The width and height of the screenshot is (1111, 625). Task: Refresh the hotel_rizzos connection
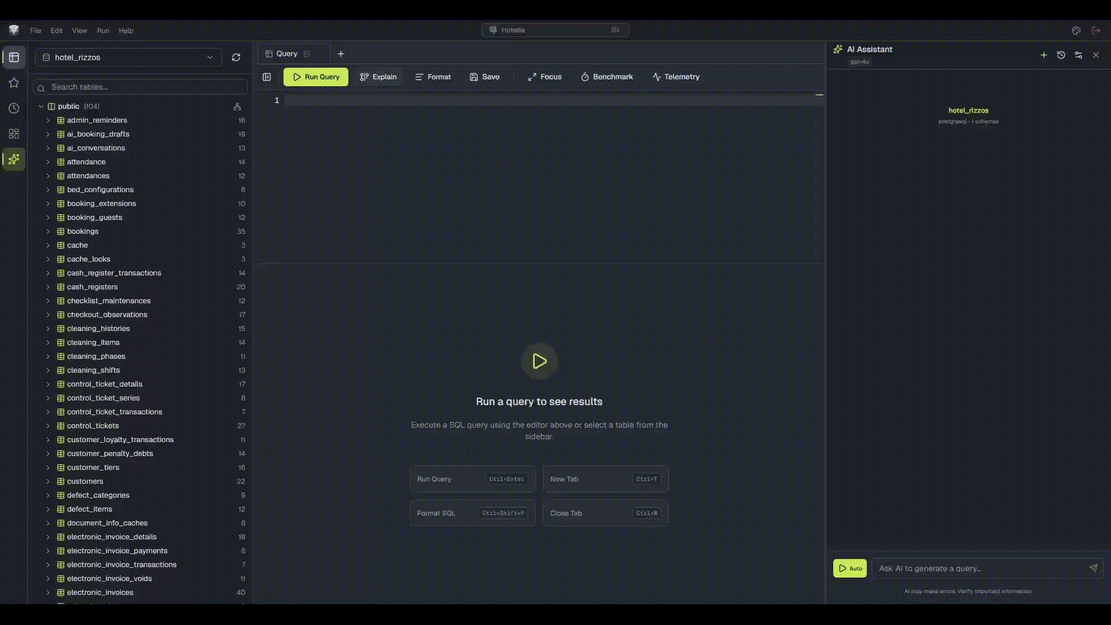point(236,57)
